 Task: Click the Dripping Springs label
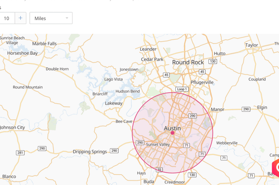tap(90, 152)
